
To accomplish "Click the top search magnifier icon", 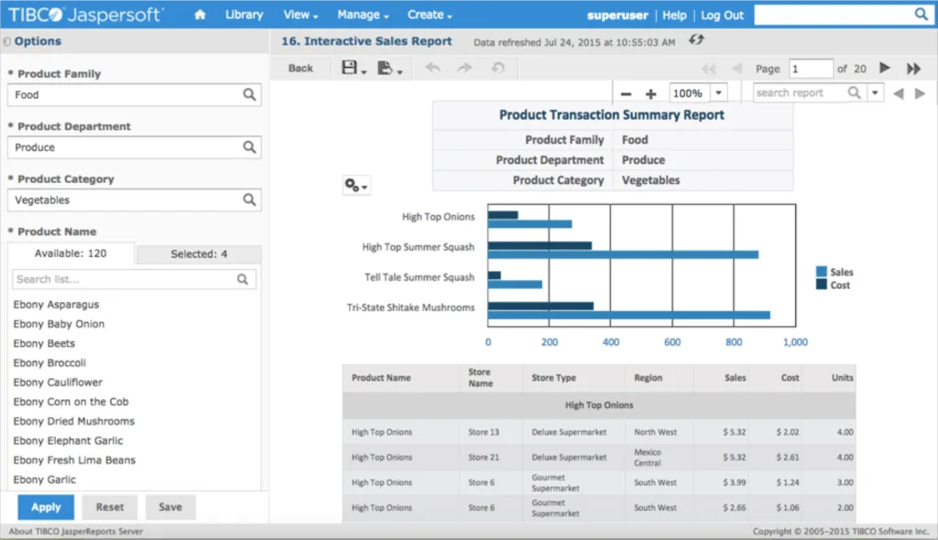I will point(921,15).
